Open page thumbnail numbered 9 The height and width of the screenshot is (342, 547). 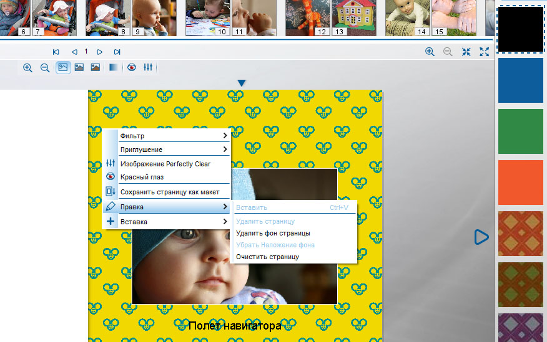(x=154, y=17)
